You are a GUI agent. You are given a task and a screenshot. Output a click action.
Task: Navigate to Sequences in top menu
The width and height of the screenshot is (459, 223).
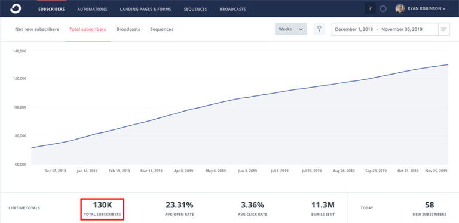195,9
